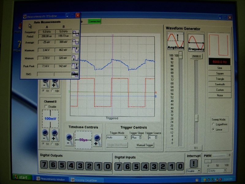Select Sine waveform
Screen dimensions: 245x184
point(220,68)
